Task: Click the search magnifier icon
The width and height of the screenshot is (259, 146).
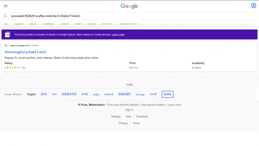Action: click(5, 16)
